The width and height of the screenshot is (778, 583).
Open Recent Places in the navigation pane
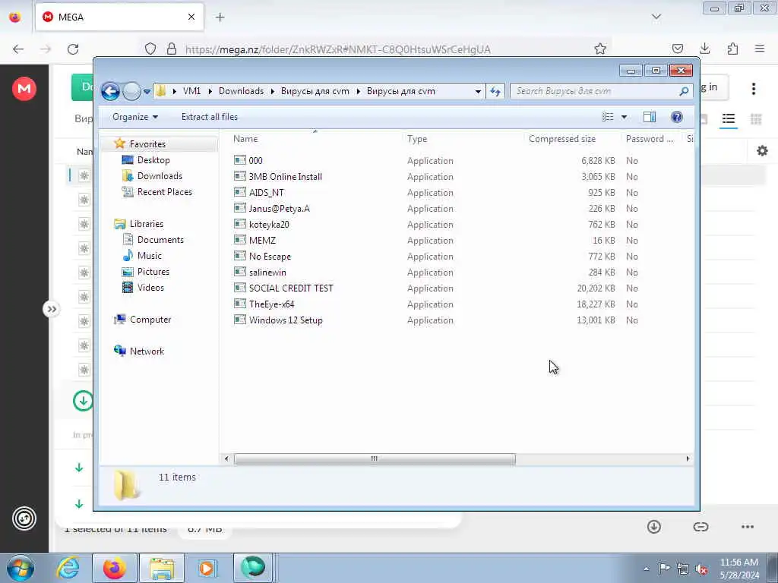164,192
